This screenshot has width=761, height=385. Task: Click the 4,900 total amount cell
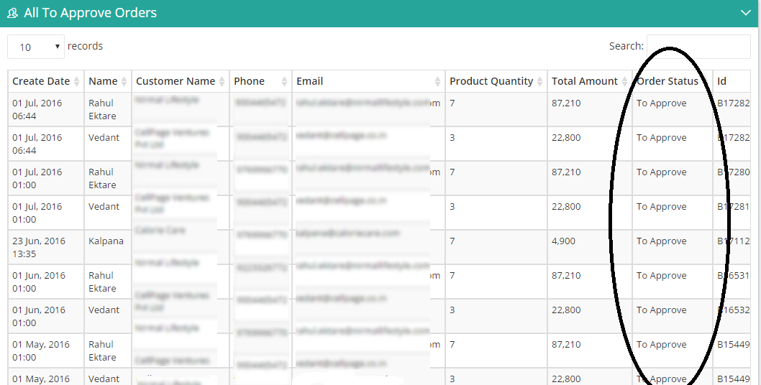click(x=563, y=241)
